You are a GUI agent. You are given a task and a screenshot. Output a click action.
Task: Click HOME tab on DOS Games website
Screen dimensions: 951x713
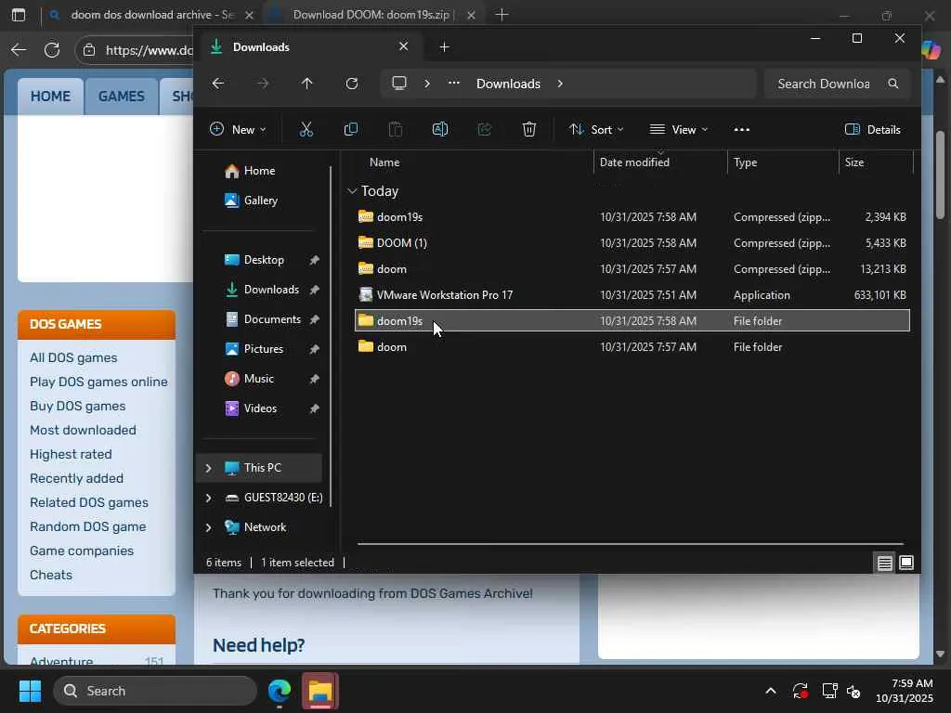50,97
